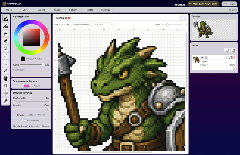Viewport: 240px width, 155px height.
Task: Choose the Uniform brush radio option
Action: click(35, 115)
